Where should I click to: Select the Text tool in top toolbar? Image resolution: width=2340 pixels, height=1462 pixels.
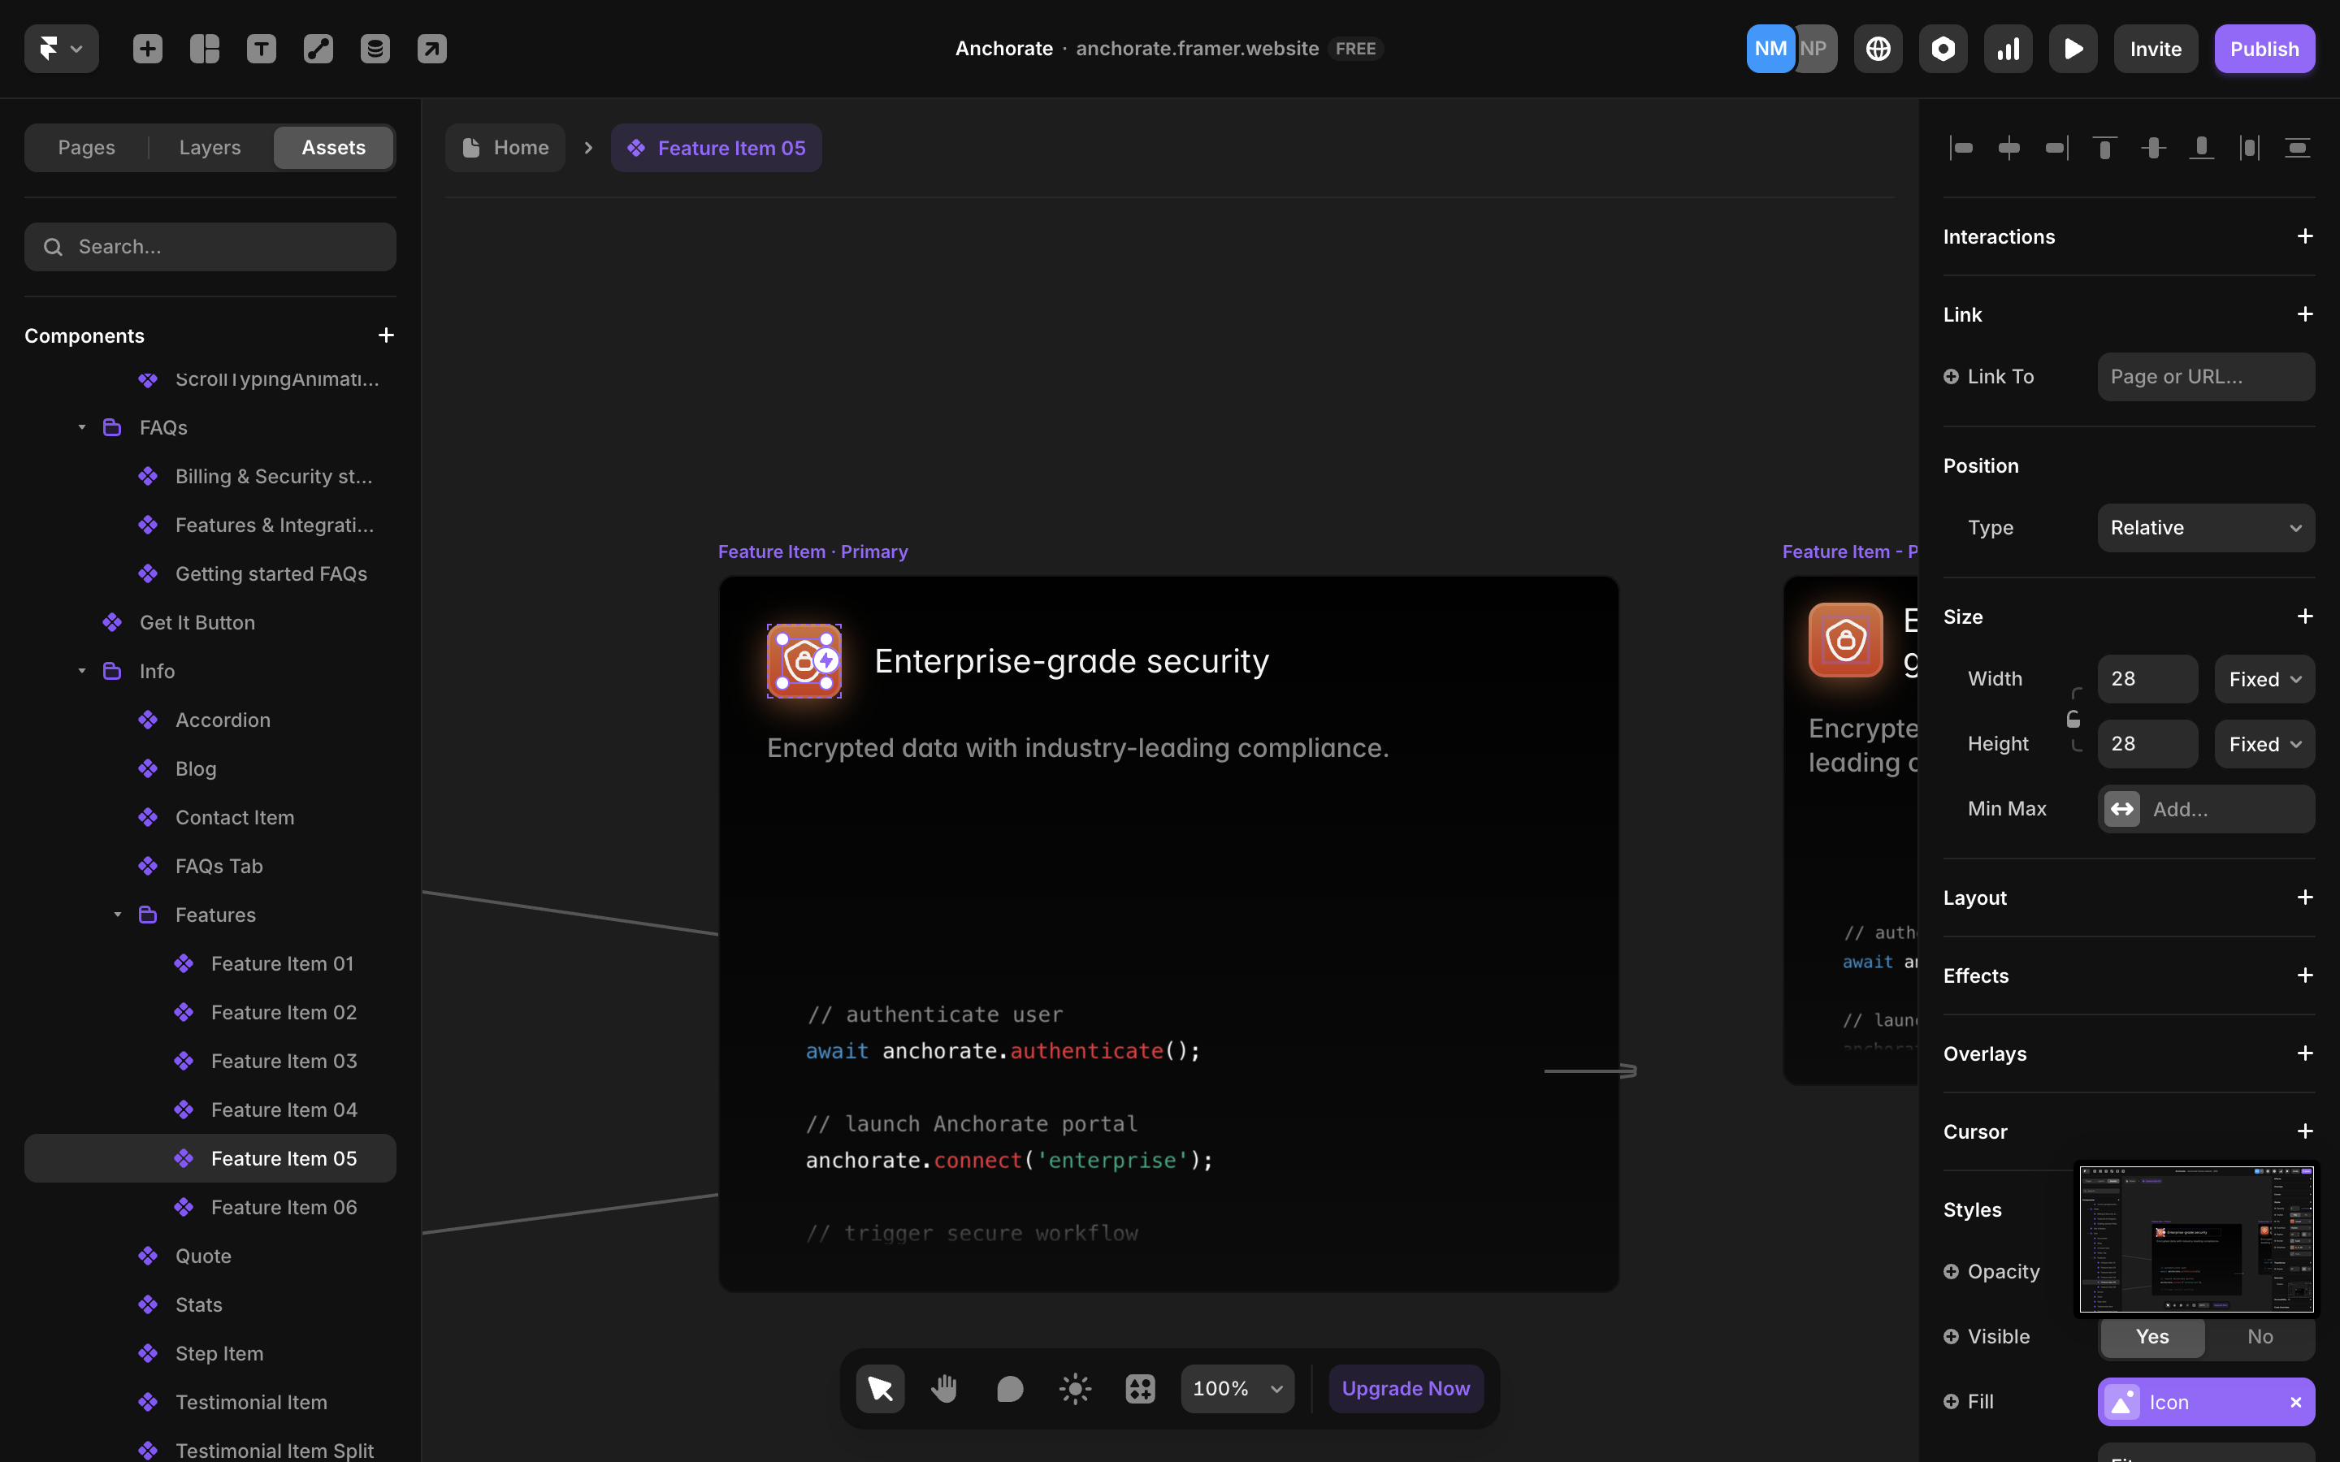tap(261, 49)
